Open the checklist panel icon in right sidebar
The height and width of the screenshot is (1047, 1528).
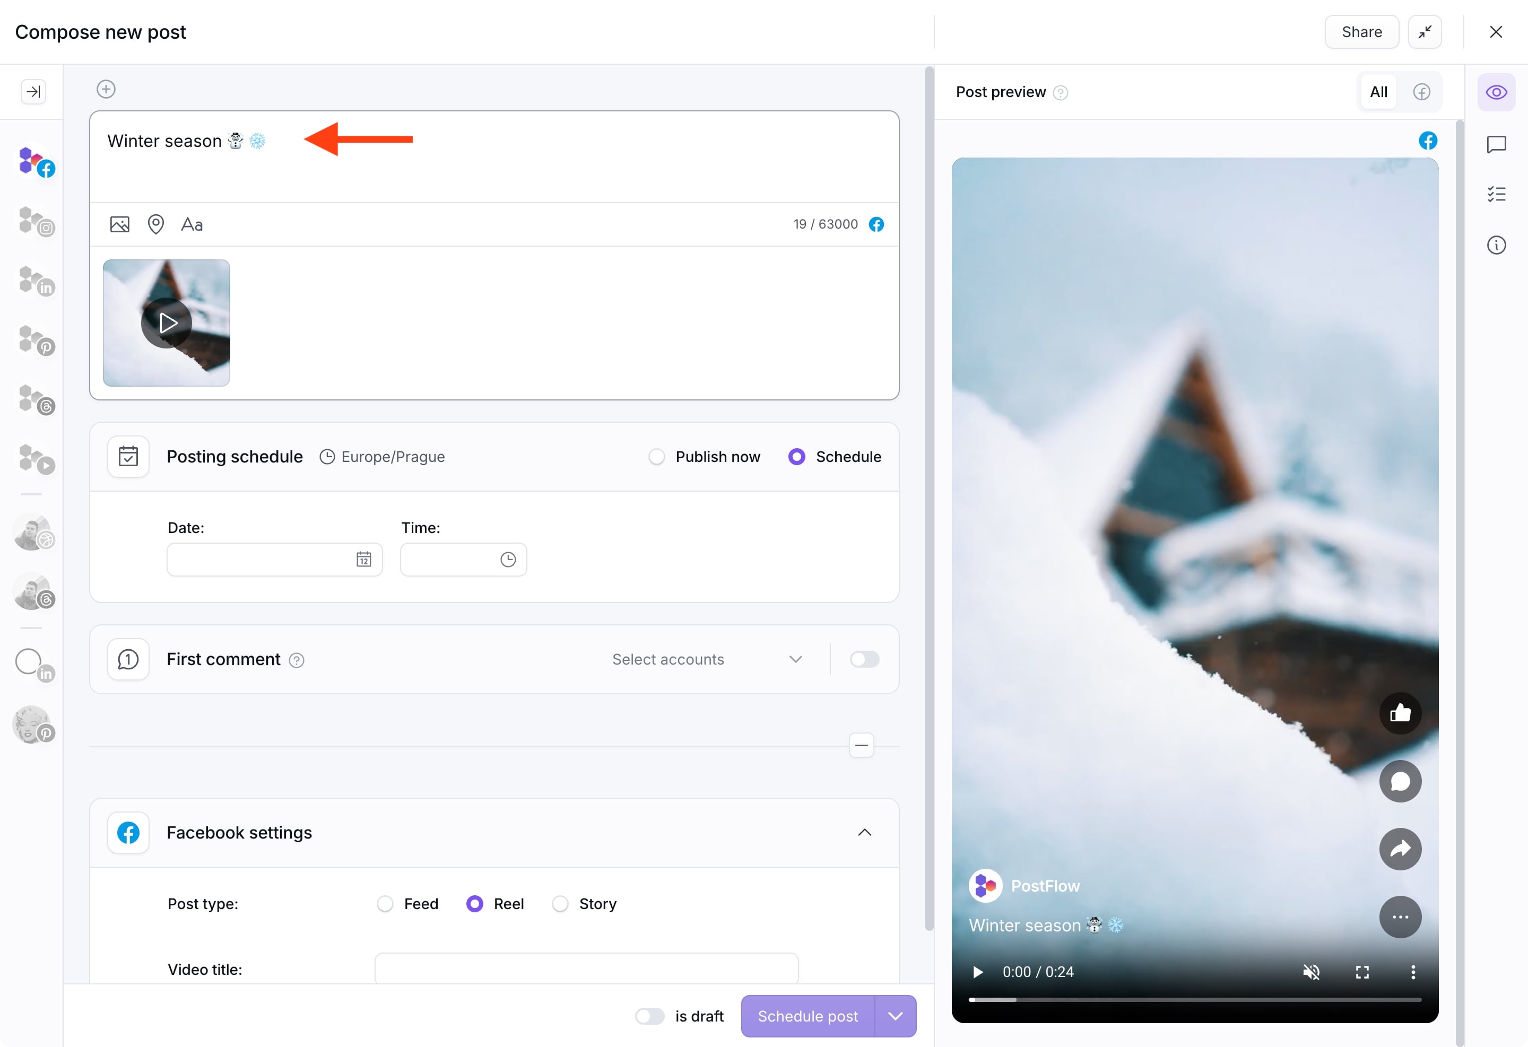point(1497,195)
